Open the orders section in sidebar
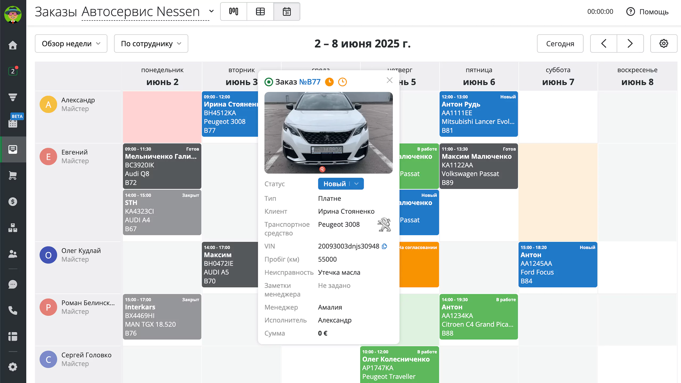Image resolution: width=681 pixels, height=383 pixels. [x=13, y=149]
